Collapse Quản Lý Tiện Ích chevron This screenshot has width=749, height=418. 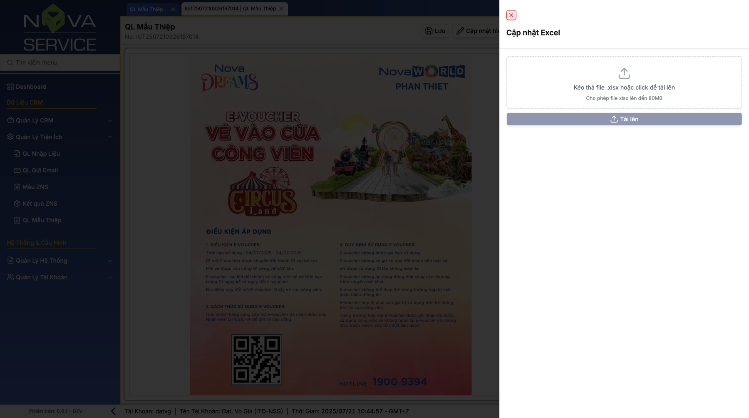click(110, 137)
